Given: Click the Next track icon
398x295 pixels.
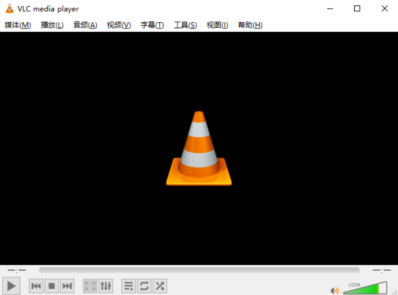Looking at the screenshot, I should [67, 286].
